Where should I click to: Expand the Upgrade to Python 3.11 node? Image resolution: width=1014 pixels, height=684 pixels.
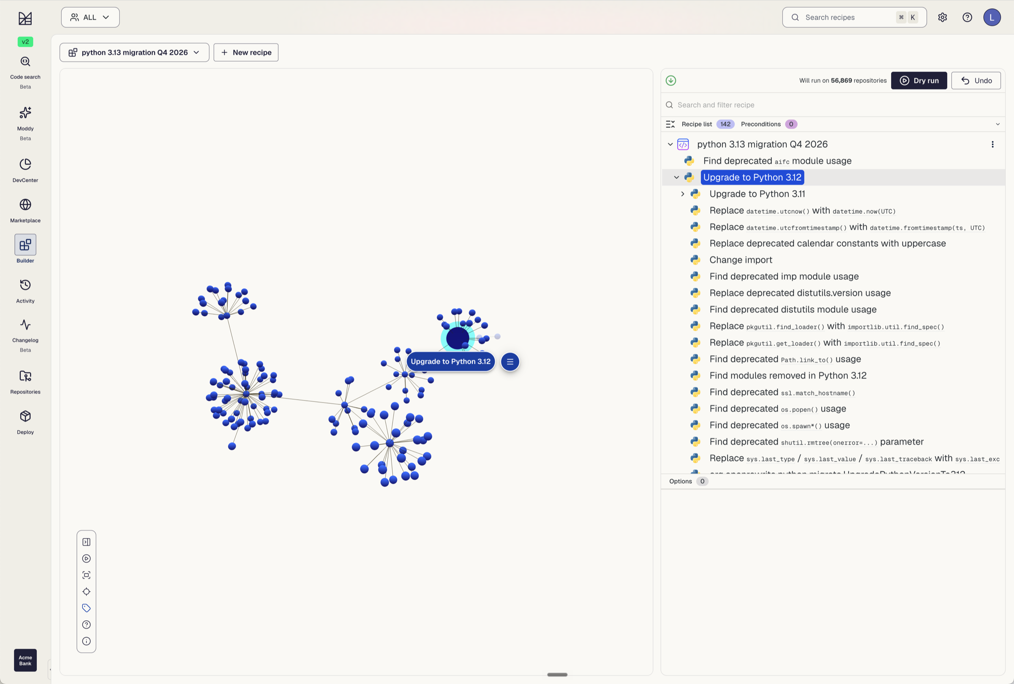click(683, 194)
